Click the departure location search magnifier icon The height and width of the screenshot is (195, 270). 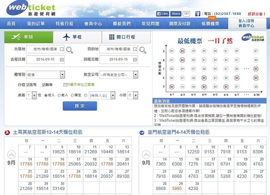69,49
